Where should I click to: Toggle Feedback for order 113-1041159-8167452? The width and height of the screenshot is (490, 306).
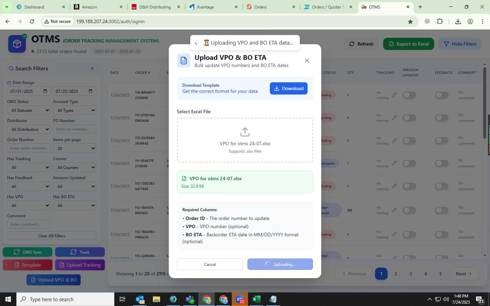point(442,210)
